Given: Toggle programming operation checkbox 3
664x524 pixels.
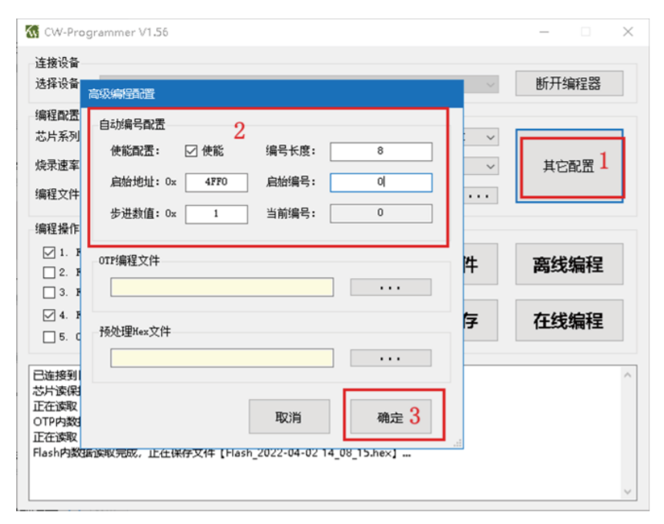Looking at the screenshot, I should pos(49,292).
